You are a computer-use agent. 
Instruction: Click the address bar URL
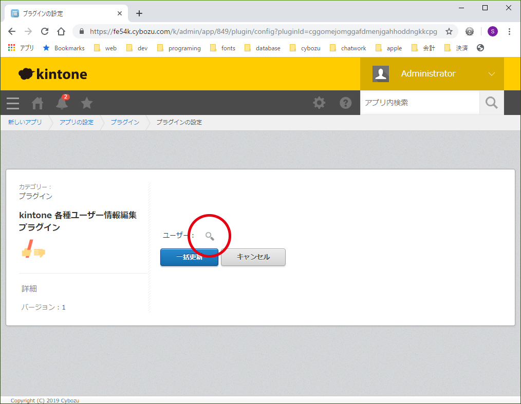(x=264, y=31)
